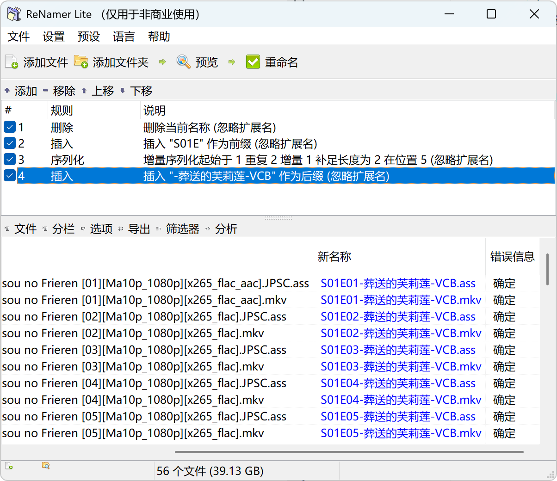
Task: Click the 添加文件夹 add folder icon
Action: coord(81,62)
